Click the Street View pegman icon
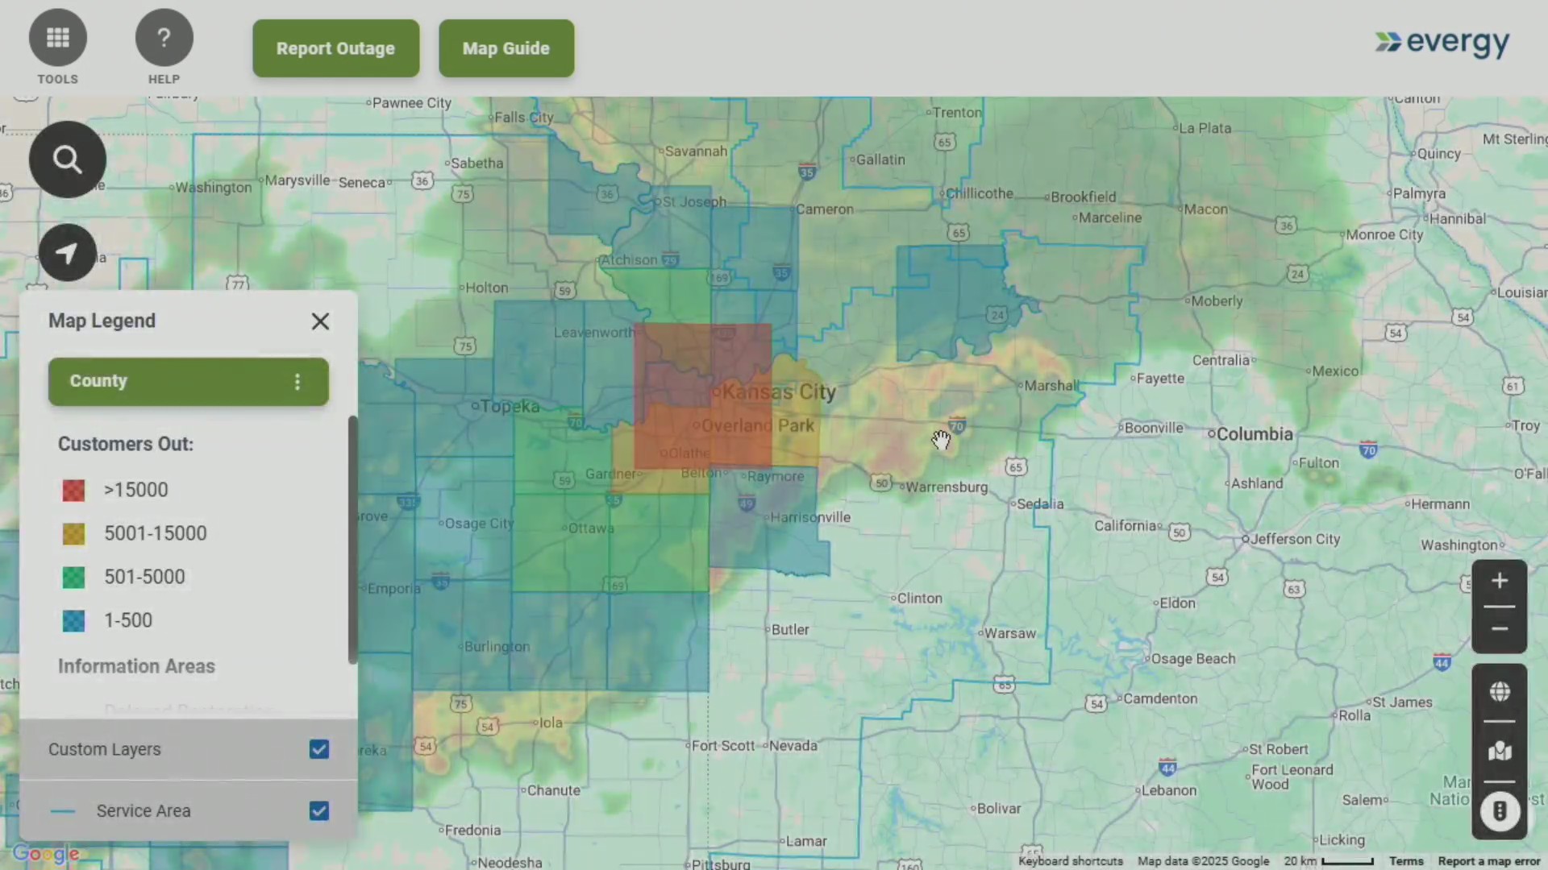1548x870 pixels. pyautogui.click(x=1500, y=811)
